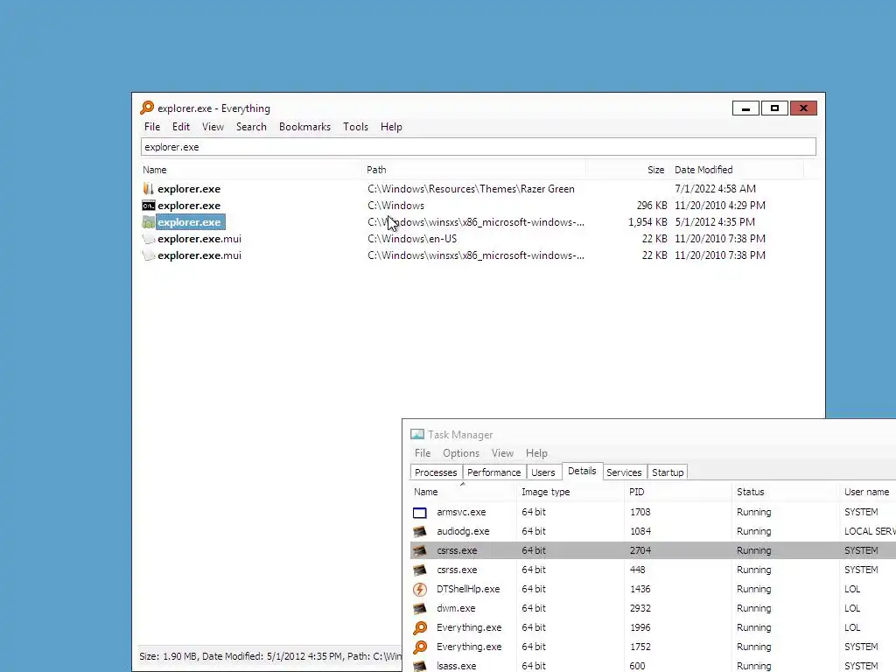Click icon of selected explorer.exe 1,954 KB
The image size is (896, 672).
[149, 221]
